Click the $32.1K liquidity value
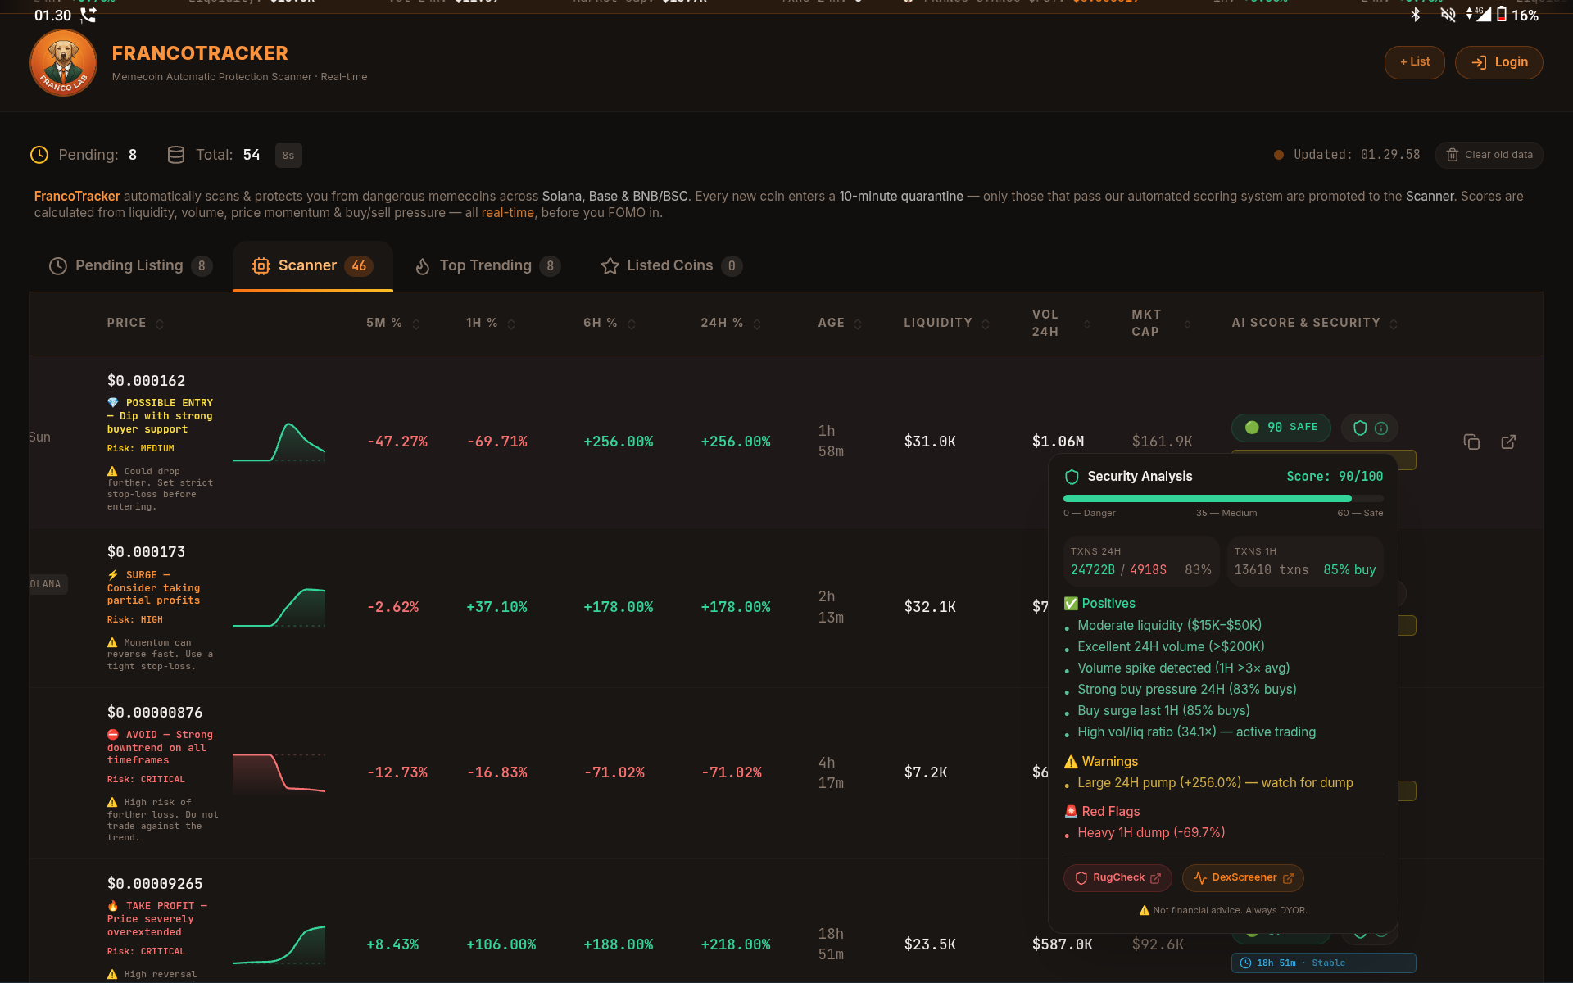The width and height of the screenshot is (1573, 983). pyautogui.click(x=930, y=608)
